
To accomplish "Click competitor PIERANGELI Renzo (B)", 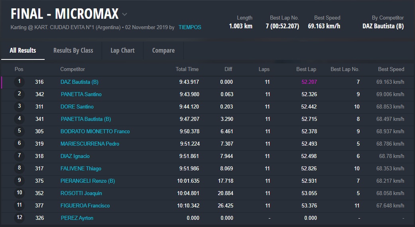I will [87, 181].
